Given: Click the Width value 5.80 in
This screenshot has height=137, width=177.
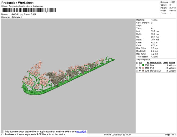Looking at the screenshot, I should [x=173, y=11].
